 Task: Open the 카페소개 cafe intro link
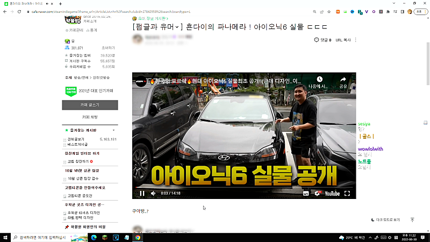tap(90, 21)
